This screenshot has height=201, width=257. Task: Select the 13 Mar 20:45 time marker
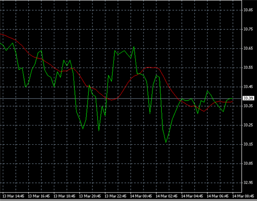(x=90, y=196)
